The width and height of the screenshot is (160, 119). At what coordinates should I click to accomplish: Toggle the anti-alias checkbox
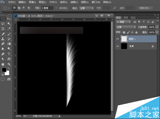coord(56,8)
